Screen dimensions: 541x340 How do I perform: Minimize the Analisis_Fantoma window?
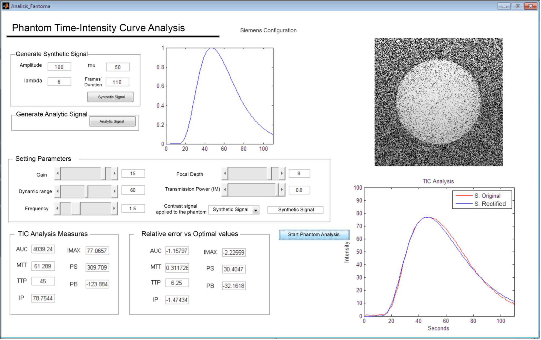click(x=504, y=6)
